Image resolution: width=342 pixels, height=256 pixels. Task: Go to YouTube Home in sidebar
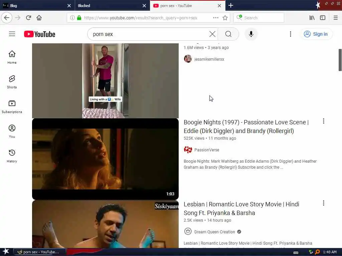point(12,57)
